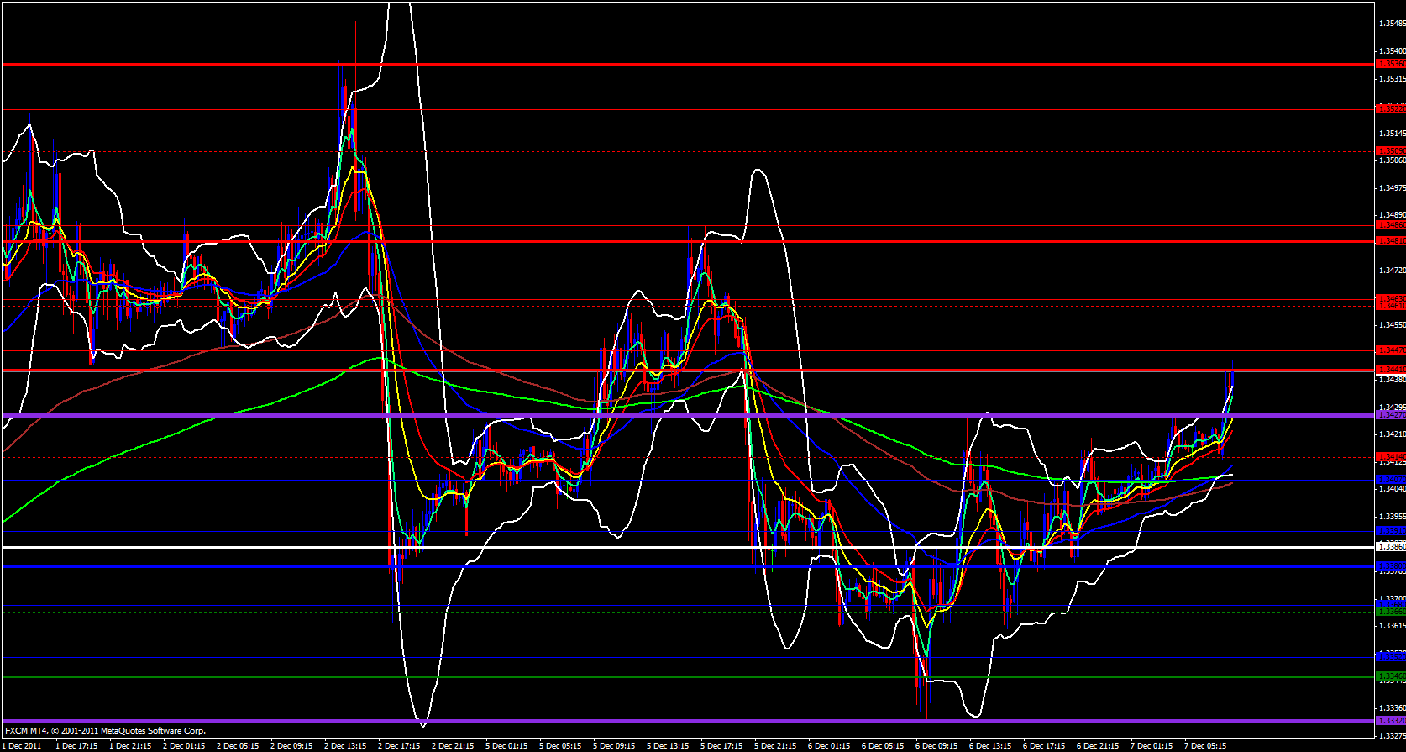Screen dimensions: 1406x752
Task: Select the green 1.33460 price label
Action: (x=1390, y=676)
